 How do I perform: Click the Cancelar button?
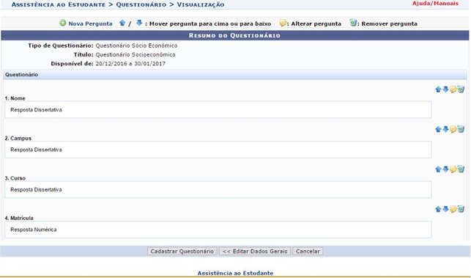tap(308, 251)
